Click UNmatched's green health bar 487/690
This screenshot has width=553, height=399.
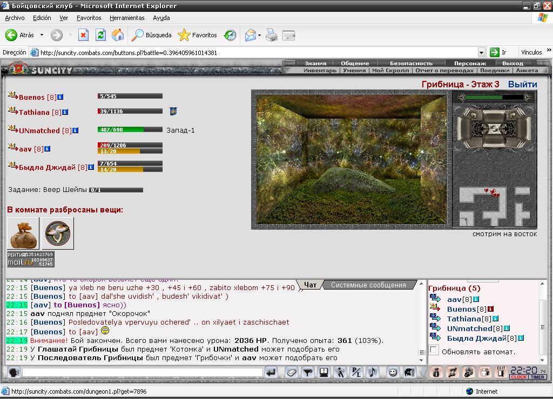pyautogui.click(x=130, y=129)
